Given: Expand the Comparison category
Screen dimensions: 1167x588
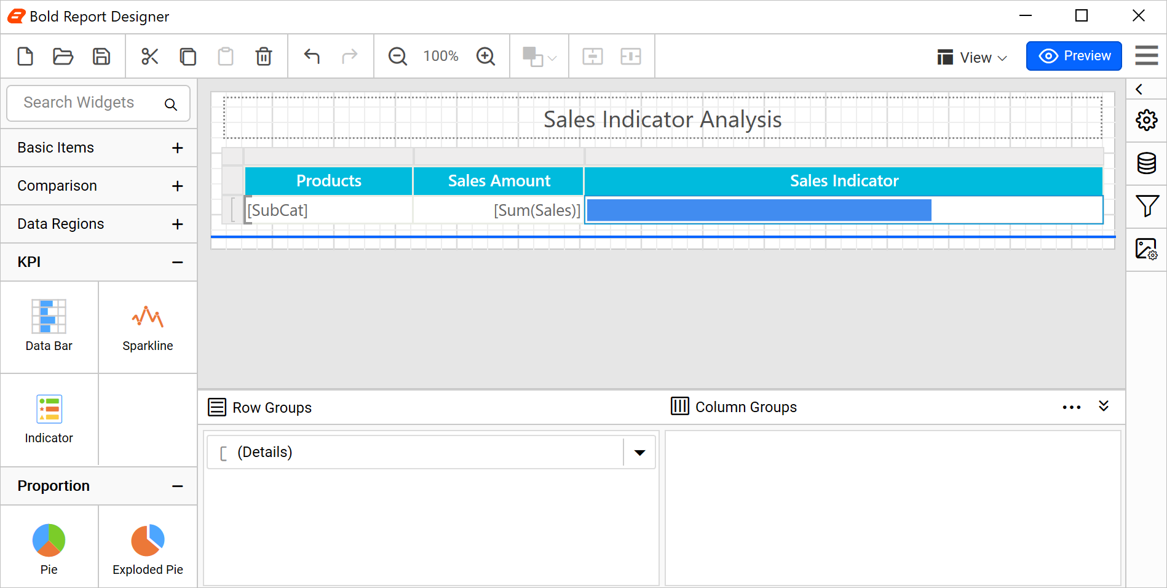Looking at the screenshot, I should click(98, 186).
